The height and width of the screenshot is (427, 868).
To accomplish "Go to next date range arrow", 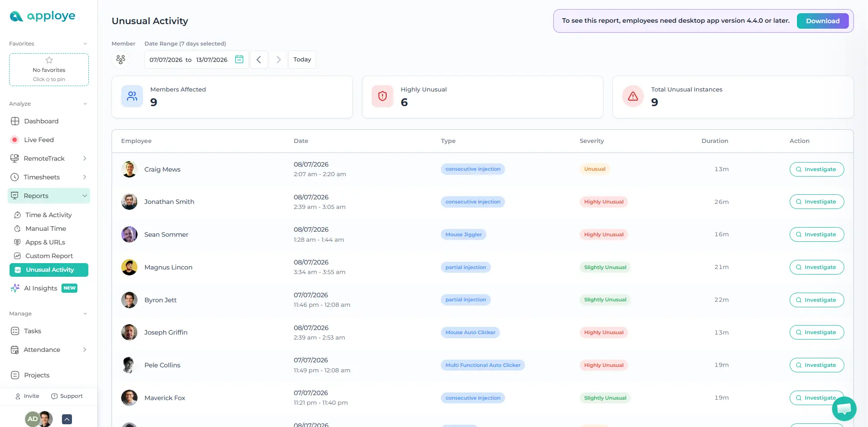I will [x=278, y=60].
